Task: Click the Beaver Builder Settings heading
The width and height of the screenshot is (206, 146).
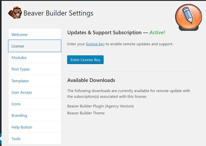Action: (58, 13)
